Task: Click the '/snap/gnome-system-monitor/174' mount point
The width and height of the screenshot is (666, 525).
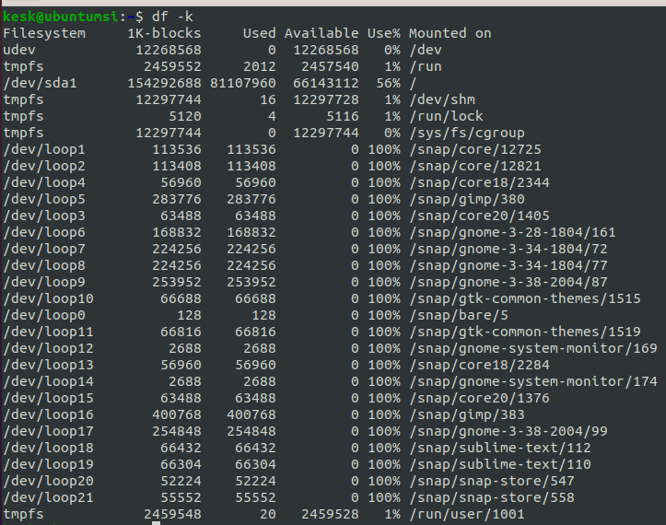Action: [x=533, y=381]
